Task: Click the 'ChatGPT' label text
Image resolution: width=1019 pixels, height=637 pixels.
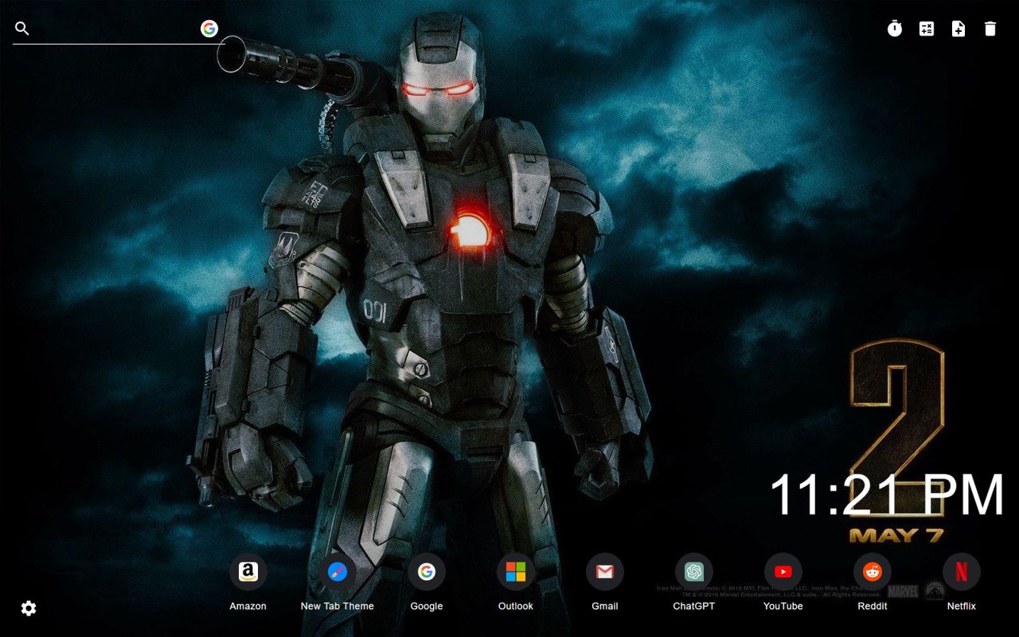Action: [x=694, y=606]
